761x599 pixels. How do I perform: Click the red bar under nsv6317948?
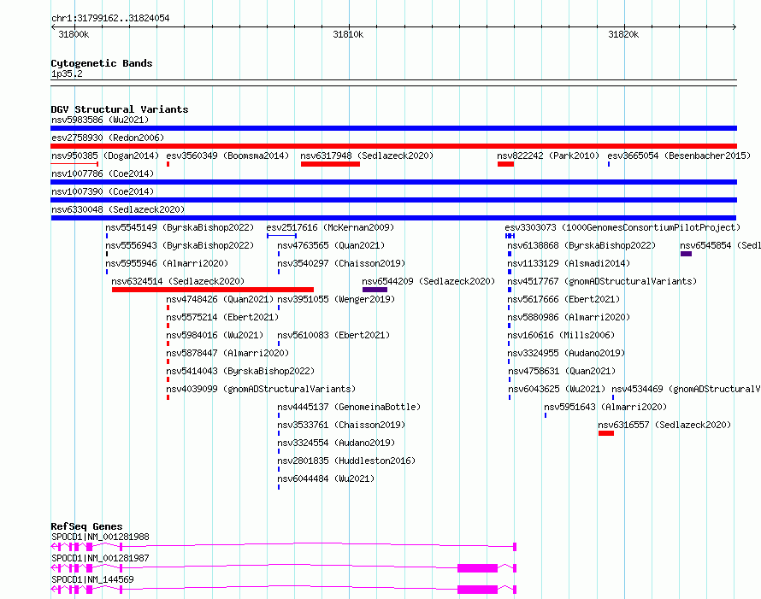pyautogui.click(x=330, y=164)
